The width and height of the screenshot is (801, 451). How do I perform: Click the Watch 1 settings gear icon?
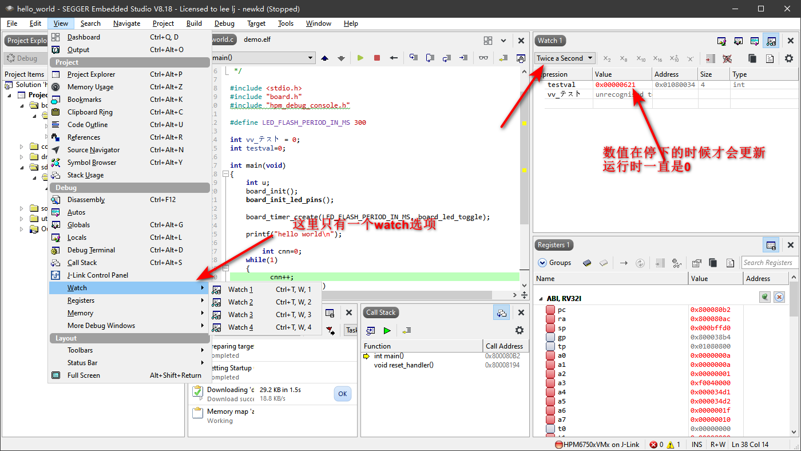tap(789, 58)
